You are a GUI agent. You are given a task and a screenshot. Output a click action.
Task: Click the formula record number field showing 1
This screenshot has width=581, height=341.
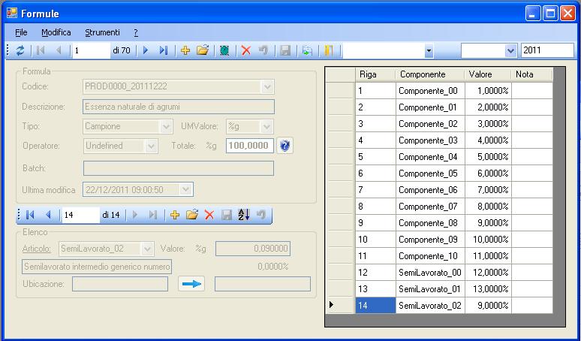(x=91, y=50)
